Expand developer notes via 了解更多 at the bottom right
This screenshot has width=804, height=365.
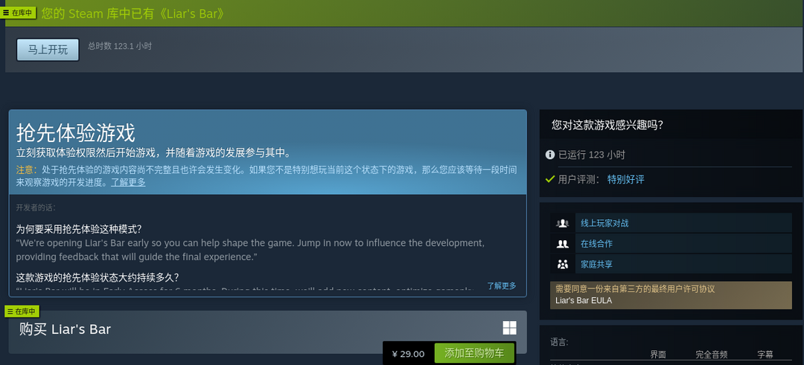click(x=502, y=285)
